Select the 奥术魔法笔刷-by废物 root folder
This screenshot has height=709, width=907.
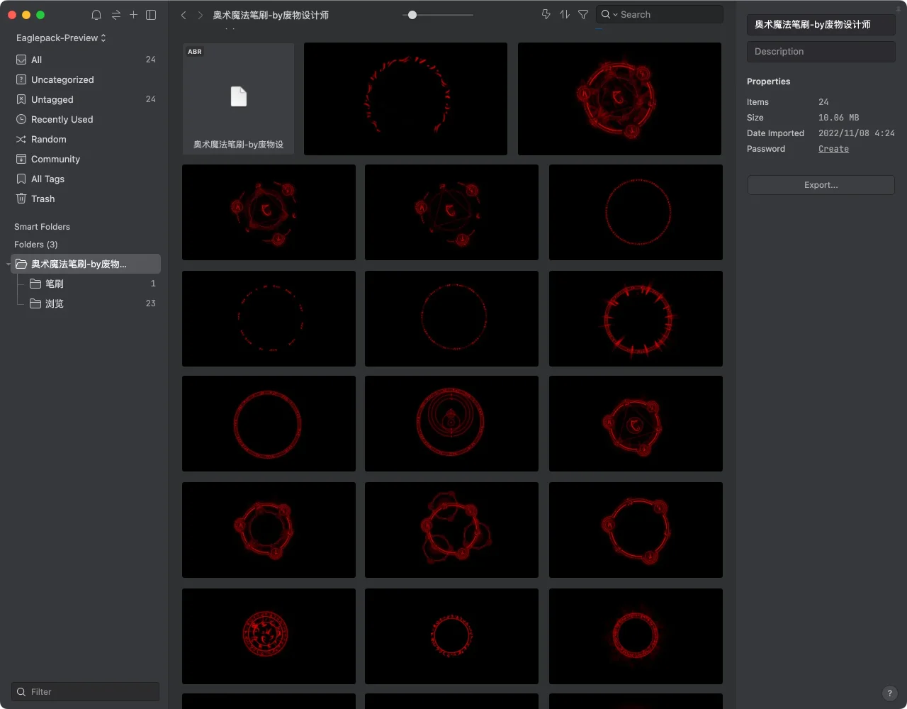[86, 264]
